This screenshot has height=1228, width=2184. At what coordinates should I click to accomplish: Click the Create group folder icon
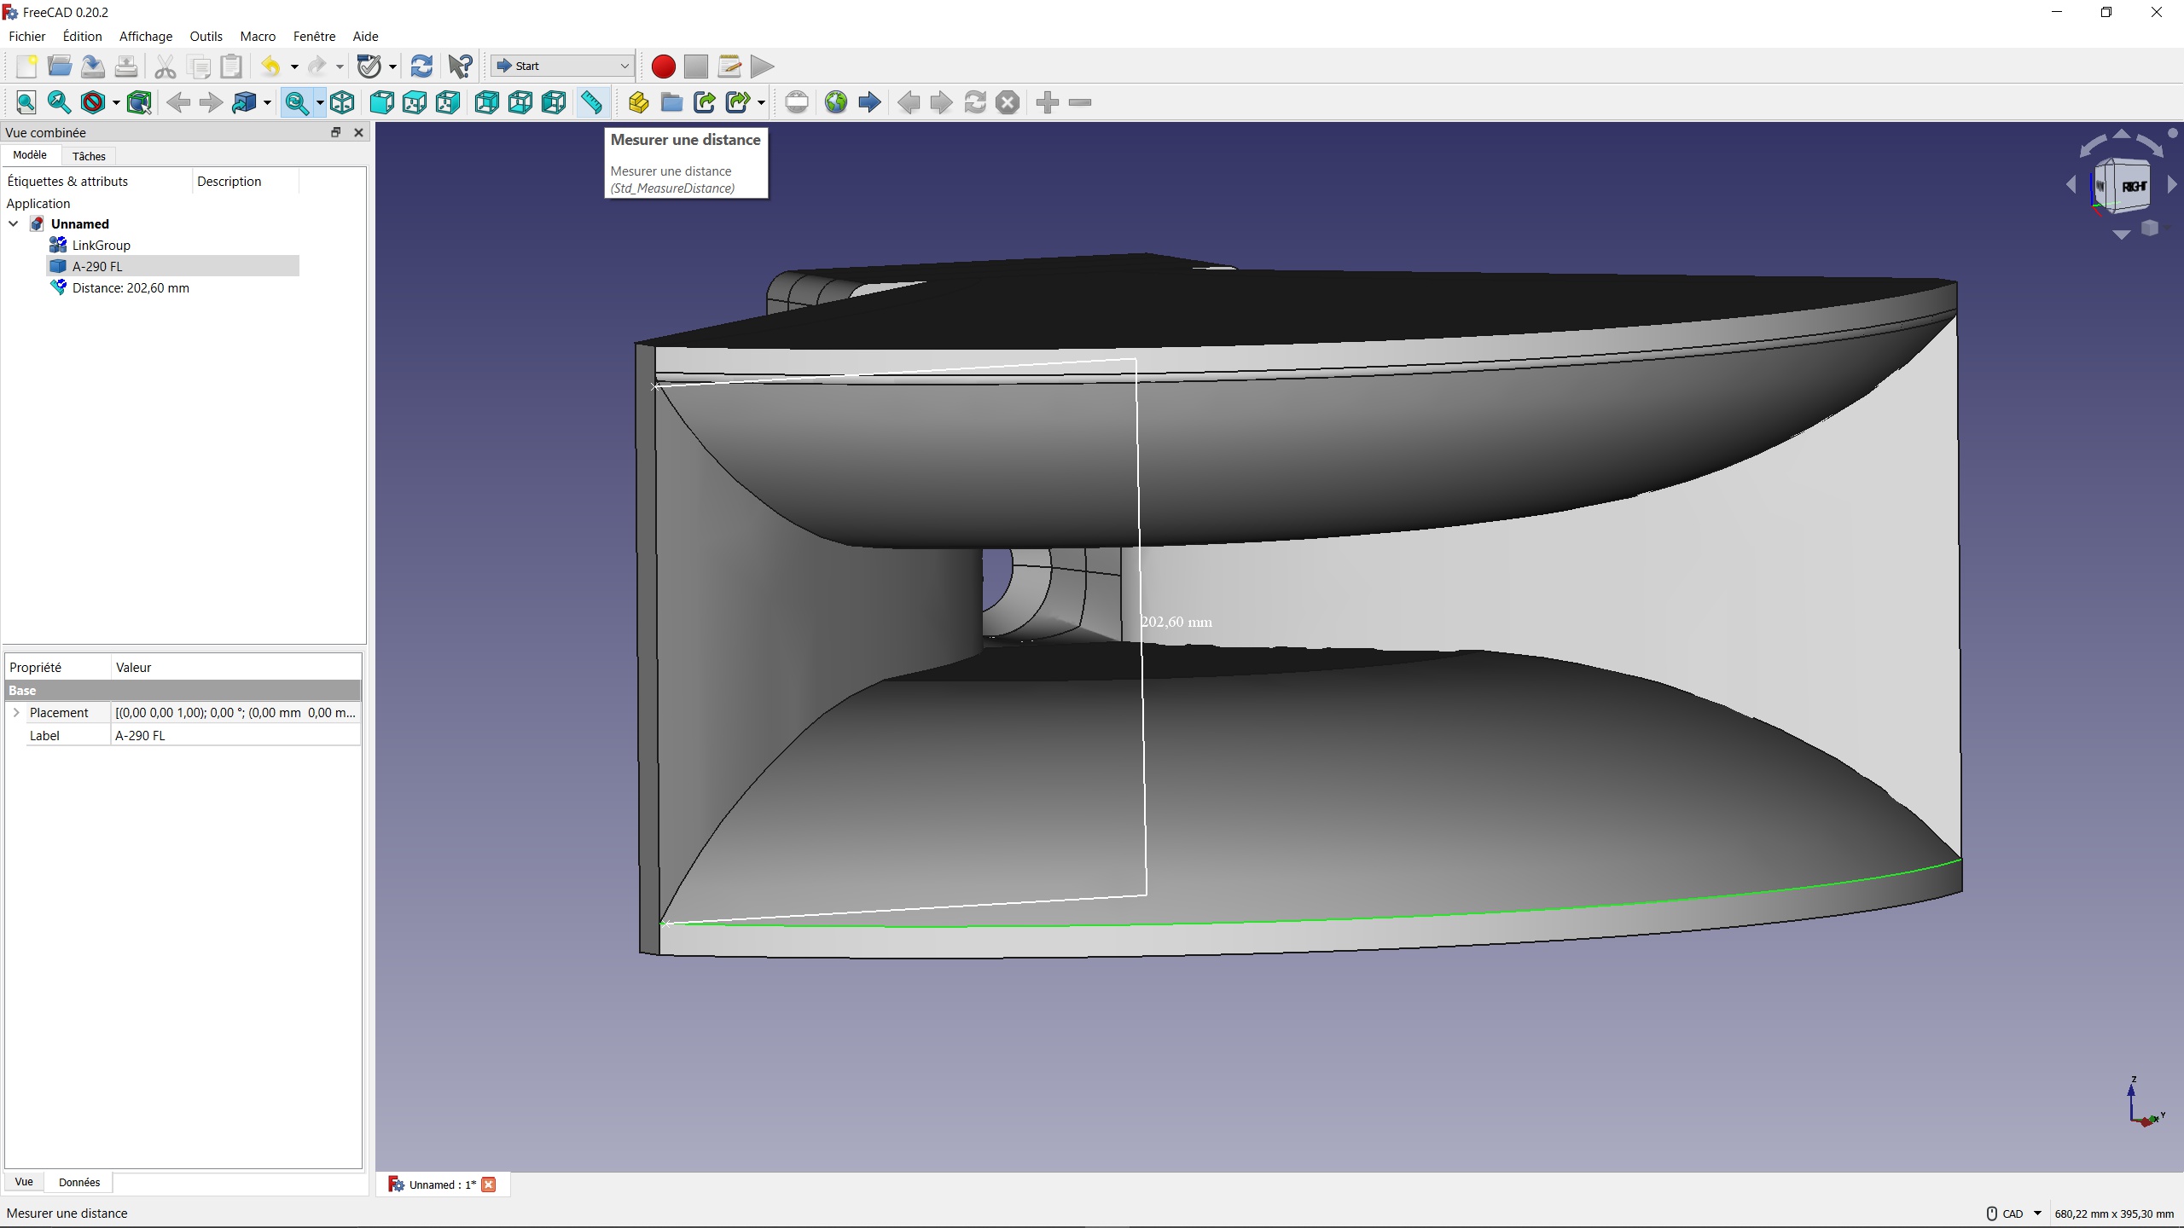pos(671,102)
